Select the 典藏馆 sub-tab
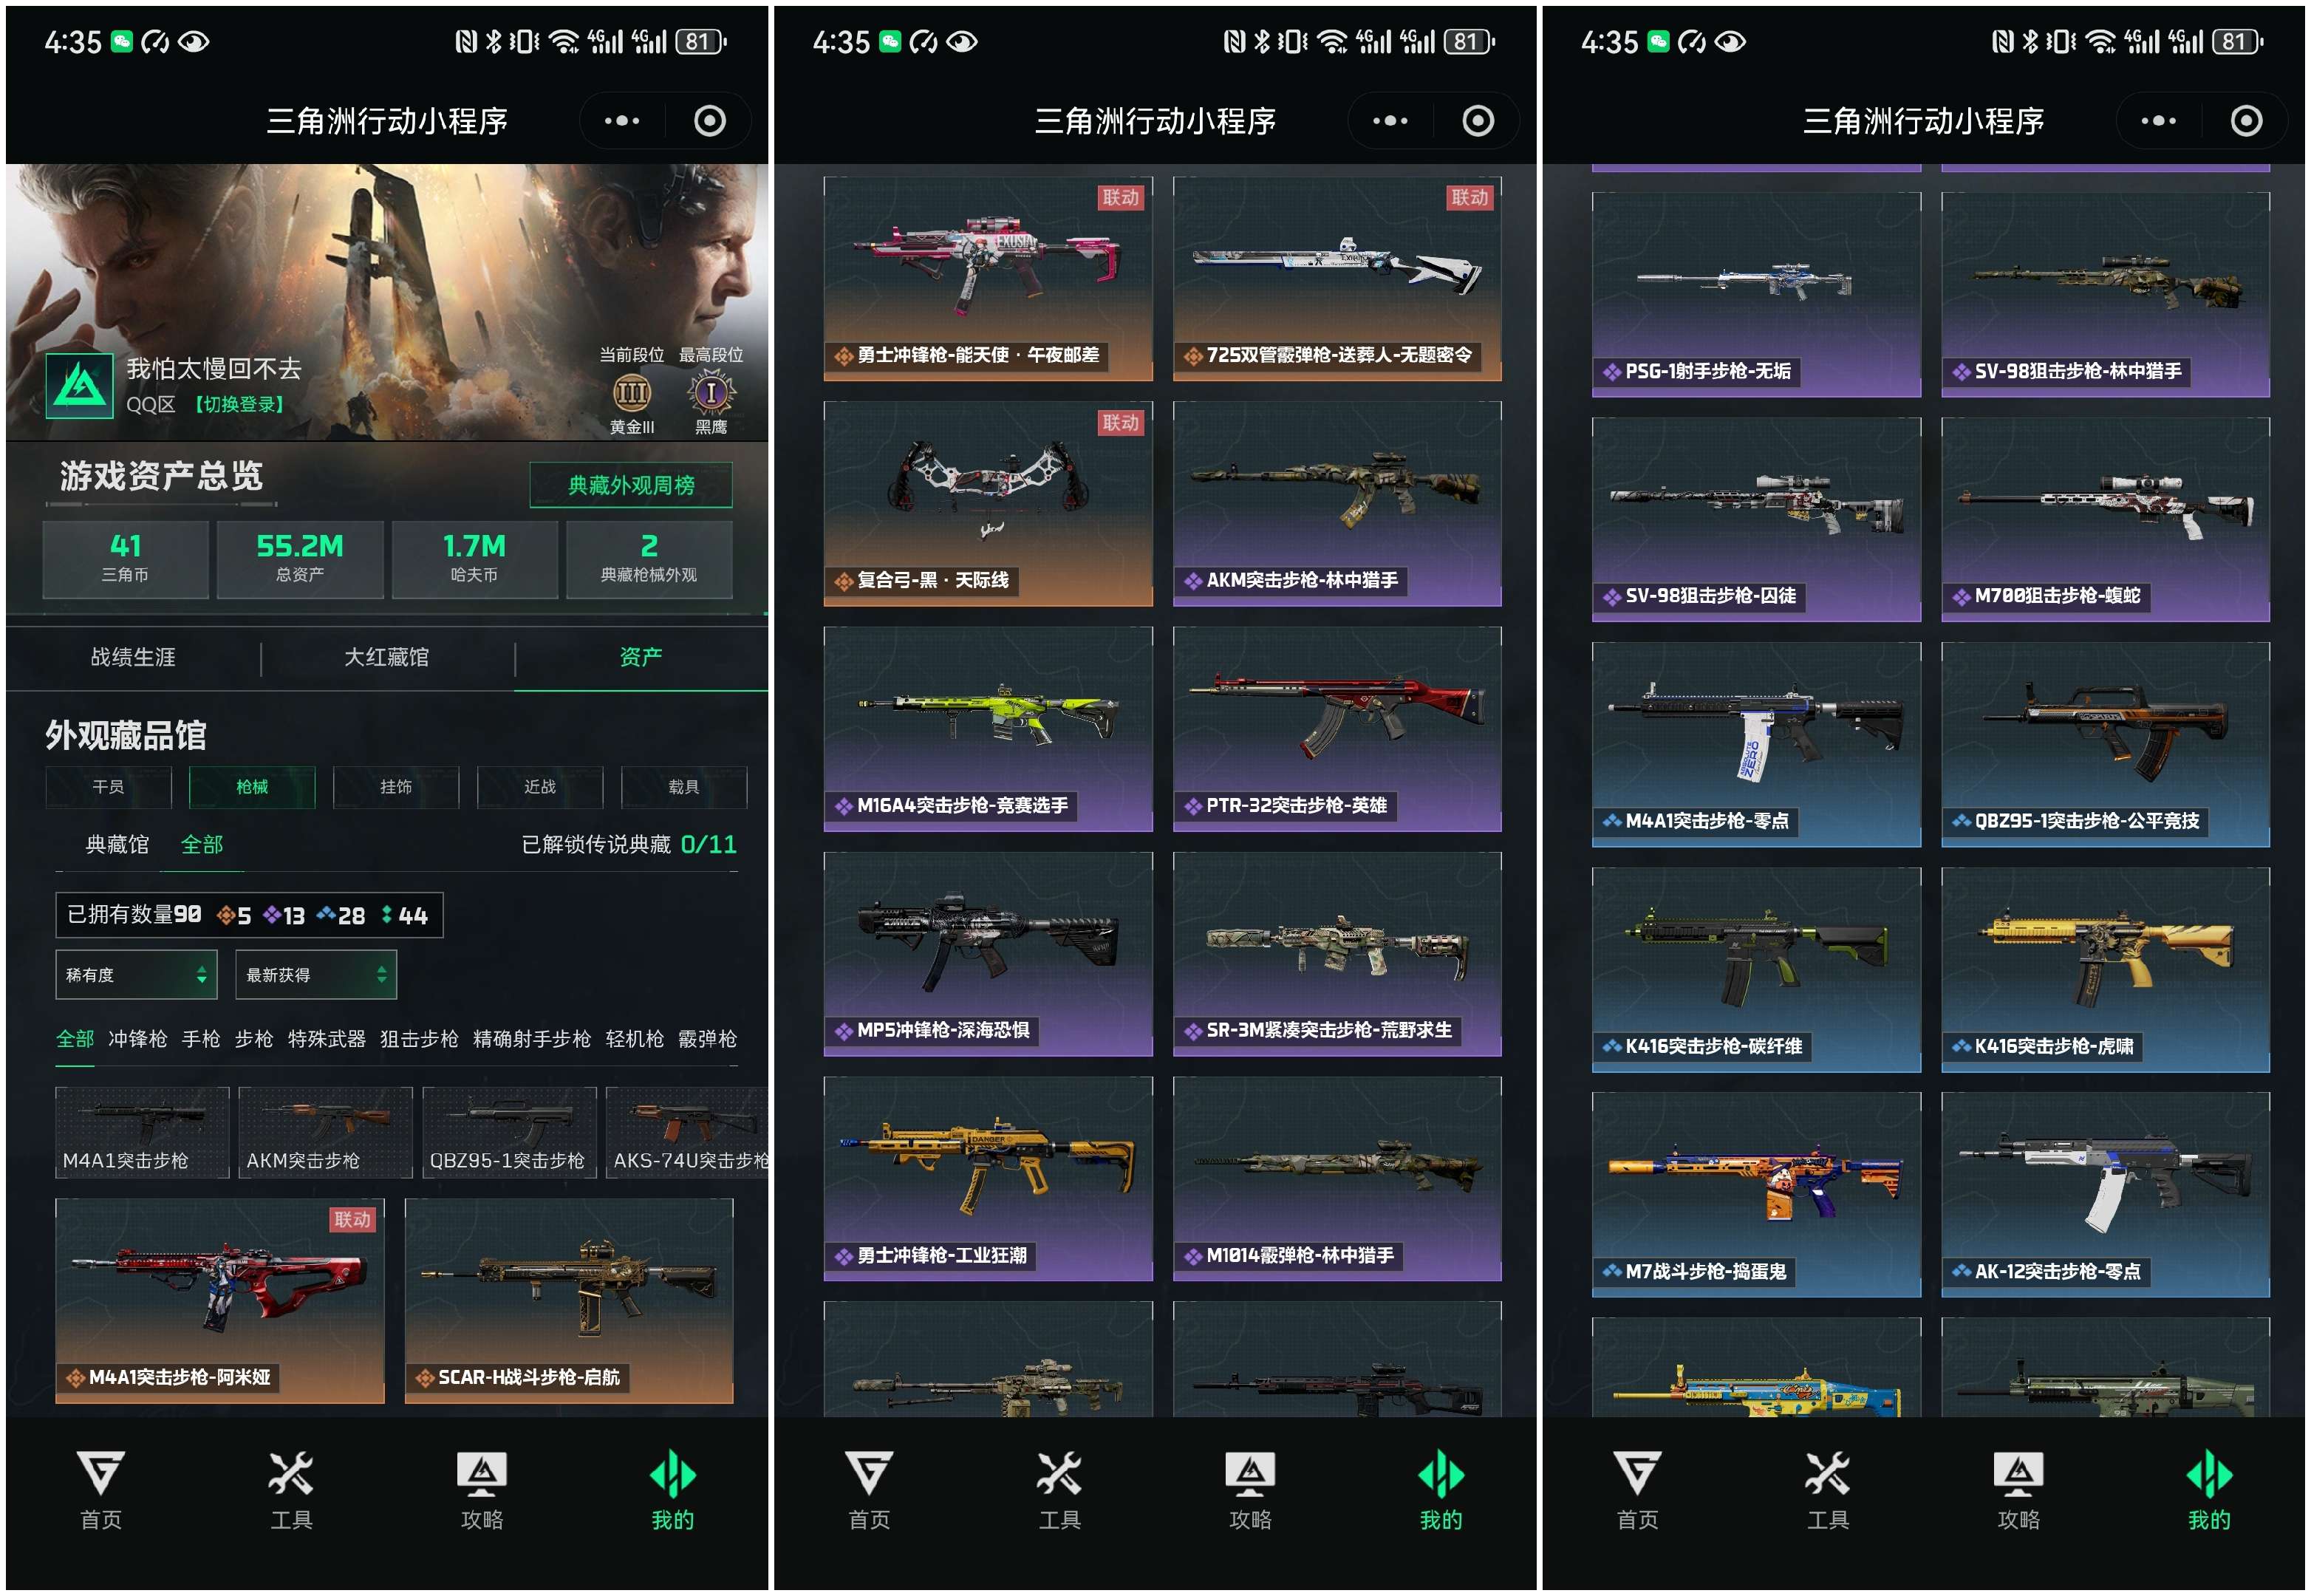The width and height of the screenshot is (2311, 1596). tap(117, 845)
